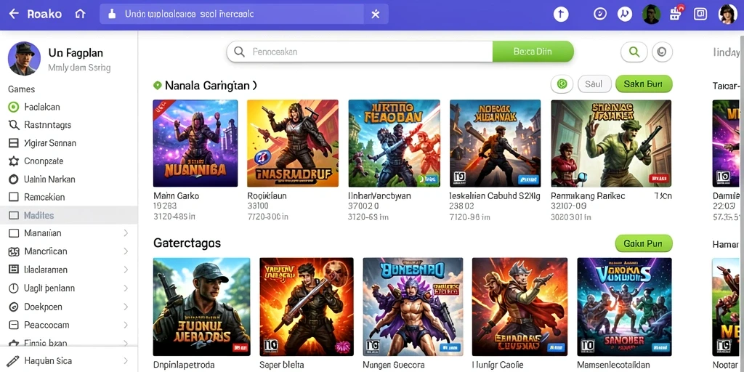Clear the address bar with X icon
744x372 pixels.
(376, 15)
